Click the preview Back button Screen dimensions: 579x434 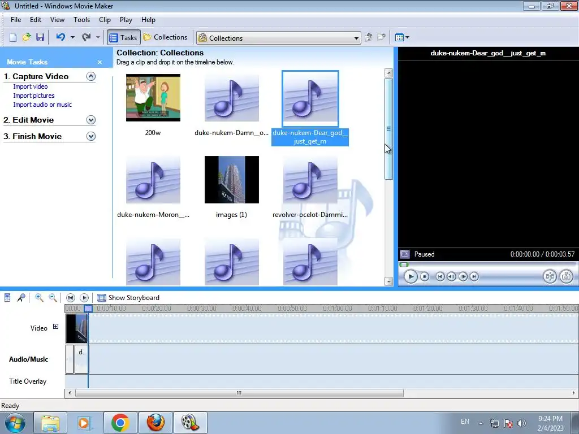coord(440,276)
